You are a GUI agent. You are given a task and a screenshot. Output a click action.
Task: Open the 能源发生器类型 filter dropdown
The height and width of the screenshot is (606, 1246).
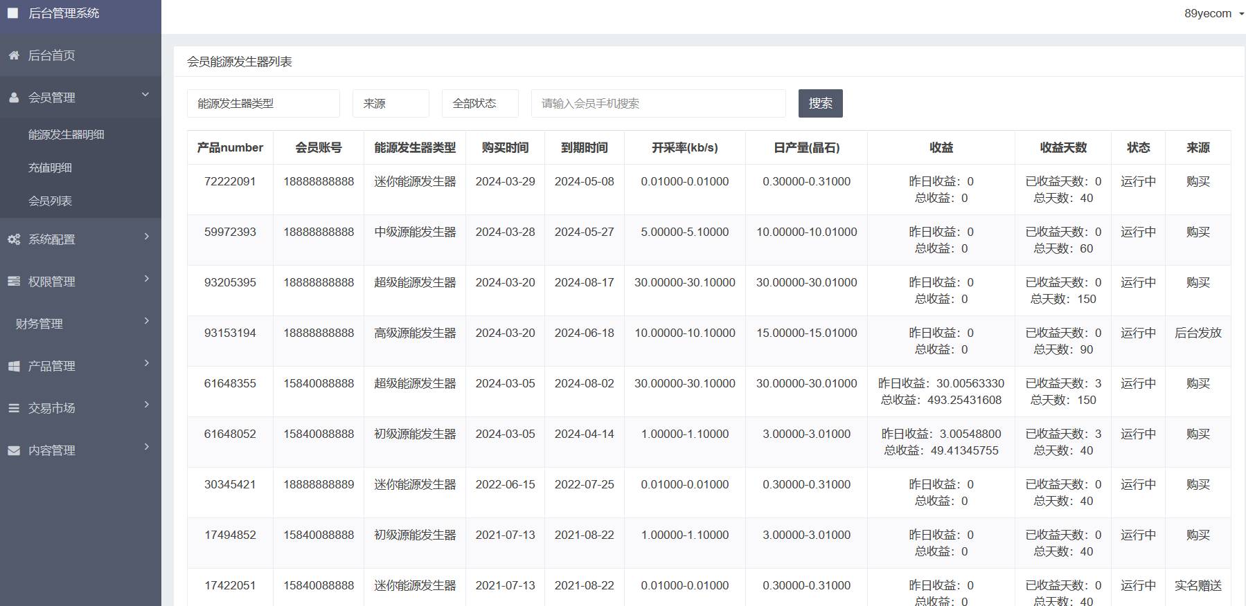263,104
